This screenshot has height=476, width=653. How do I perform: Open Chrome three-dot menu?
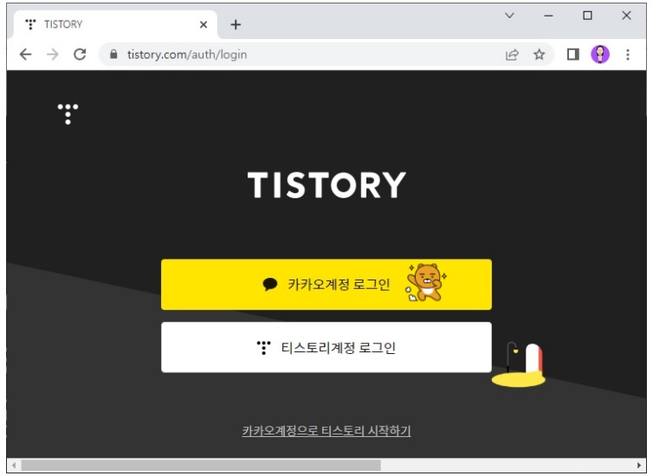click(x=628, y=55)
